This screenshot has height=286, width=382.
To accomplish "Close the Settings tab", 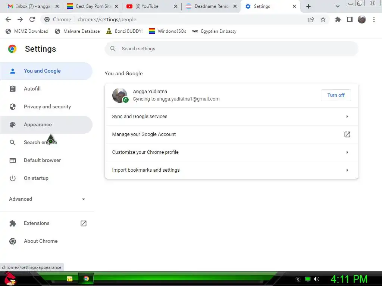I will (294, 6).
